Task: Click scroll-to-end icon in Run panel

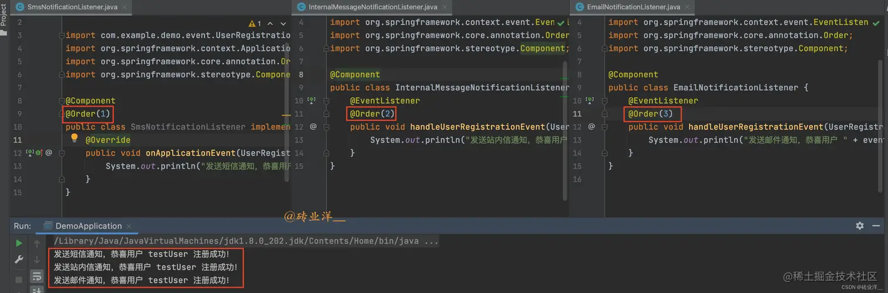Action: pos(37,289)
